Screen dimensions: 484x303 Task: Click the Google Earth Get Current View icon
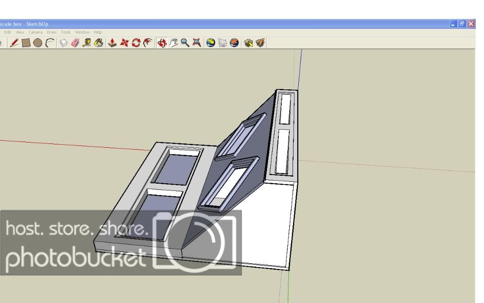(x=211, y=43)
